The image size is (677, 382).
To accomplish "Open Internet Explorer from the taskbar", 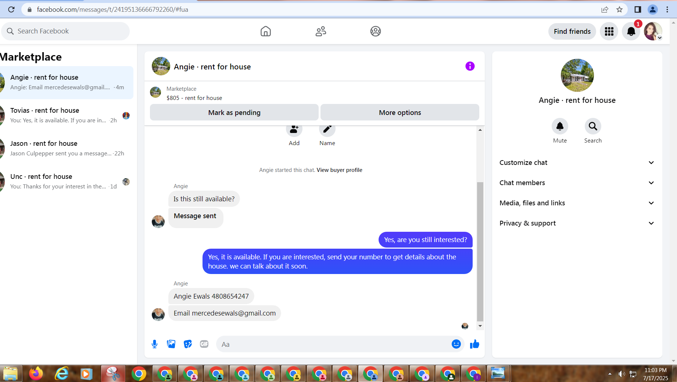I will (x=61, y=374).
